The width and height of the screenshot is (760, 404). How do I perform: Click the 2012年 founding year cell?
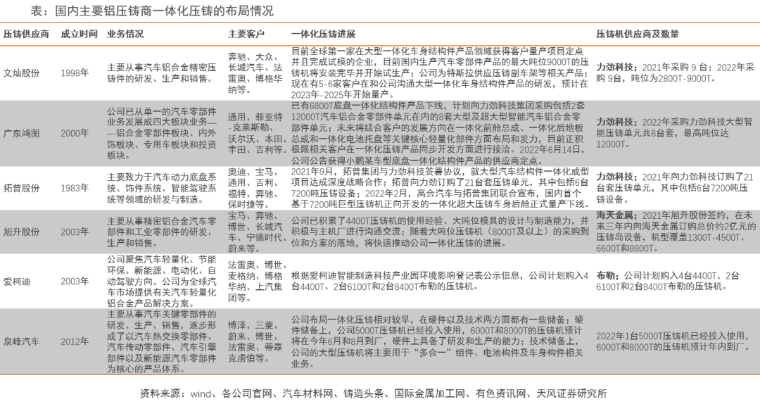point(75,341)
